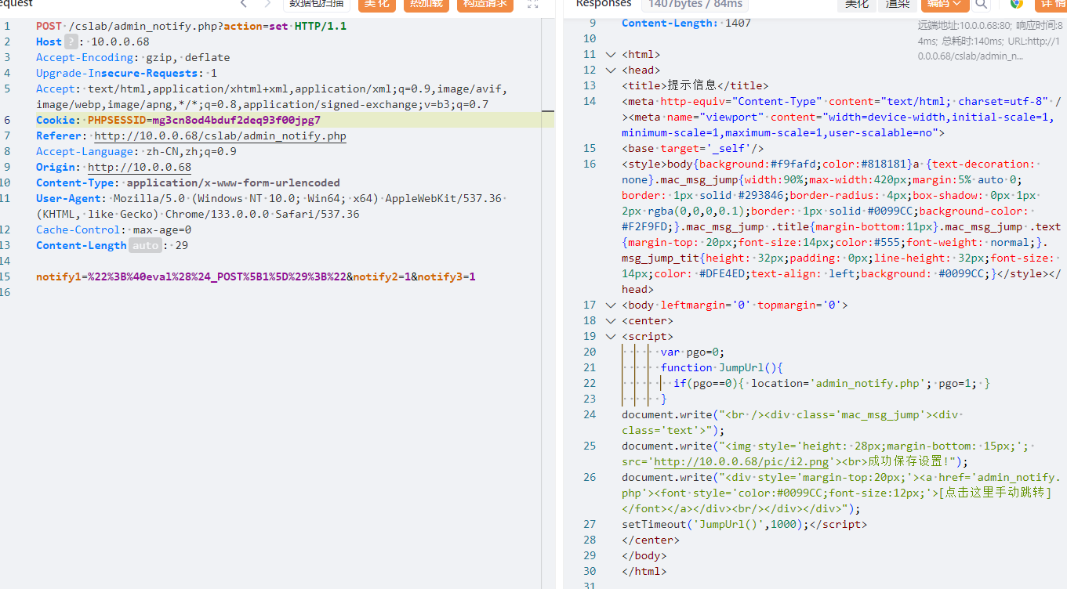Expand the request editor to fullscreen

pos(533,4)
